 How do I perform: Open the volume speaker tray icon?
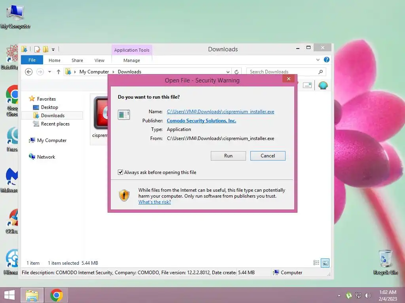(x=367, y=296)
